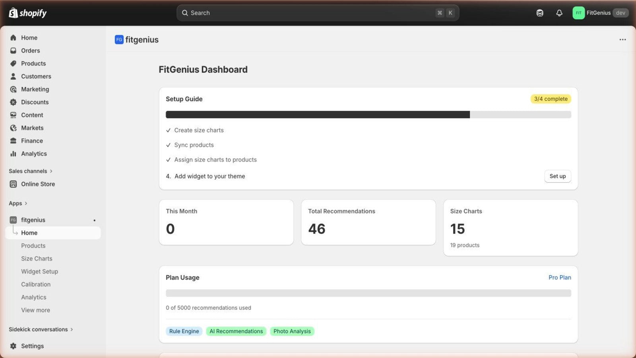The height and width of the screenshot is (358, 636).
Task: Click the Sync products checkmark step
Action: pos(169,145)
